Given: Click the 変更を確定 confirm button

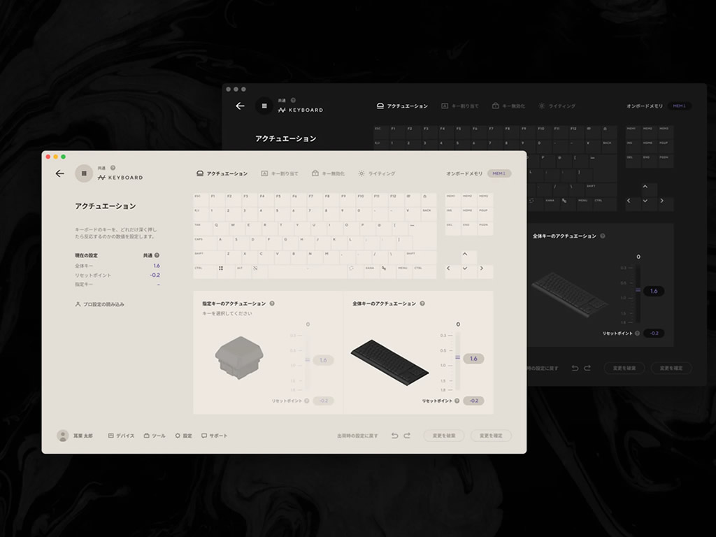Looking at the screenshot, I should pyautogui.click(x=491, y=436).
